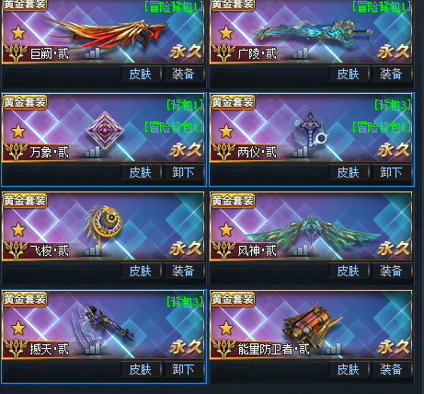Click the 撼天·贰 purple axe icon
The height and width of the screenshot is (394, 424).
point(103,325)
